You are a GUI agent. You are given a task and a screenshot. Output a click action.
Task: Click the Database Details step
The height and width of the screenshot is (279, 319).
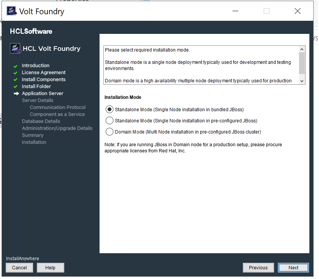[x=41, y=121]
